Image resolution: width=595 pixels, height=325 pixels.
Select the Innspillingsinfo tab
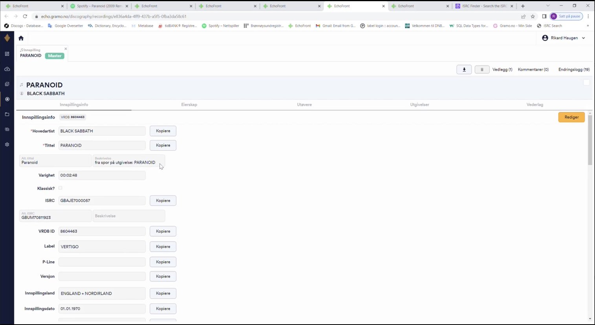pos(74,105)
